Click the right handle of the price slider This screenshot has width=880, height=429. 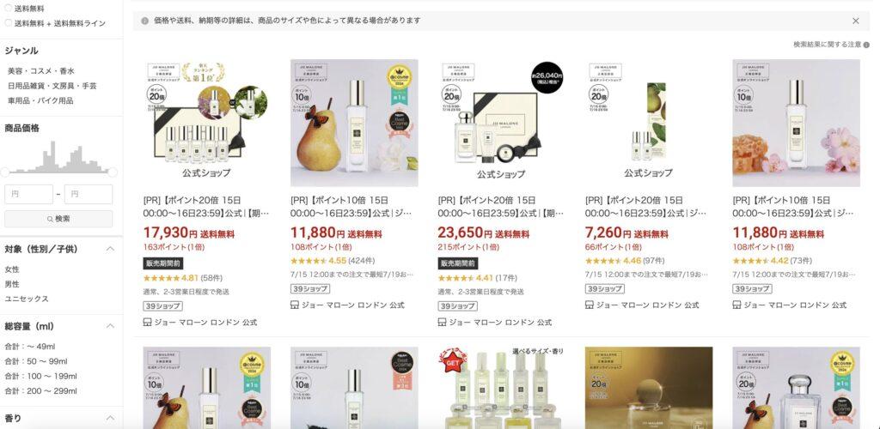113,172
